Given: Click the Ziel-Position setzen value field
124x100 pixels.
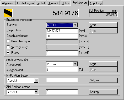Looking at the screenshot, I should [62, 92].
